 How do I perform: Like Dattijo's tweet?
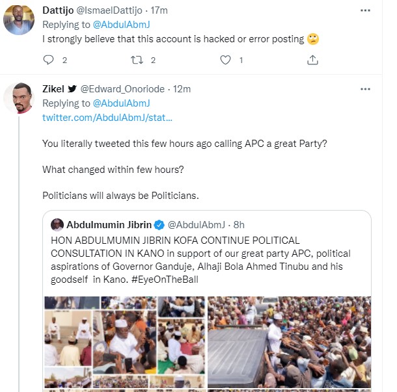click(226, 60)
